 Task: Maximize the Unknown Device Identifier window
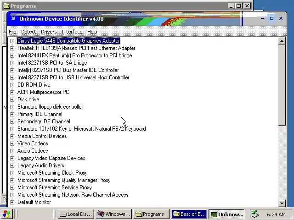(271, 18)
